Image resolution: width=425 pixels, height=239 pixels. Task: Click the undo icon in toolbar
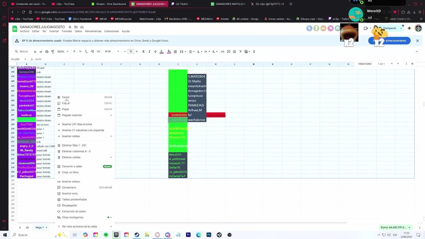(35, 51)
